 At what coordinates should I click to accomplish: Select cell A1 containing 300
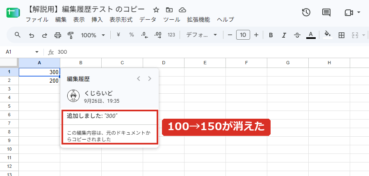point(39,72)
